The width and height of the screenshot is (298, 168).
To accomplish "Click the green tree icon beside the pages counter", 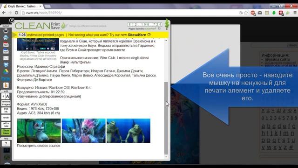I will coord(167,24).
